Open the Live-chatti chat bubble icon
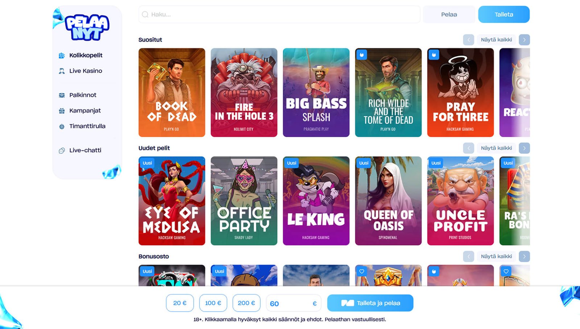Image resolution: width=580 pixels, height=329 pixels. [x=62, y=151]
